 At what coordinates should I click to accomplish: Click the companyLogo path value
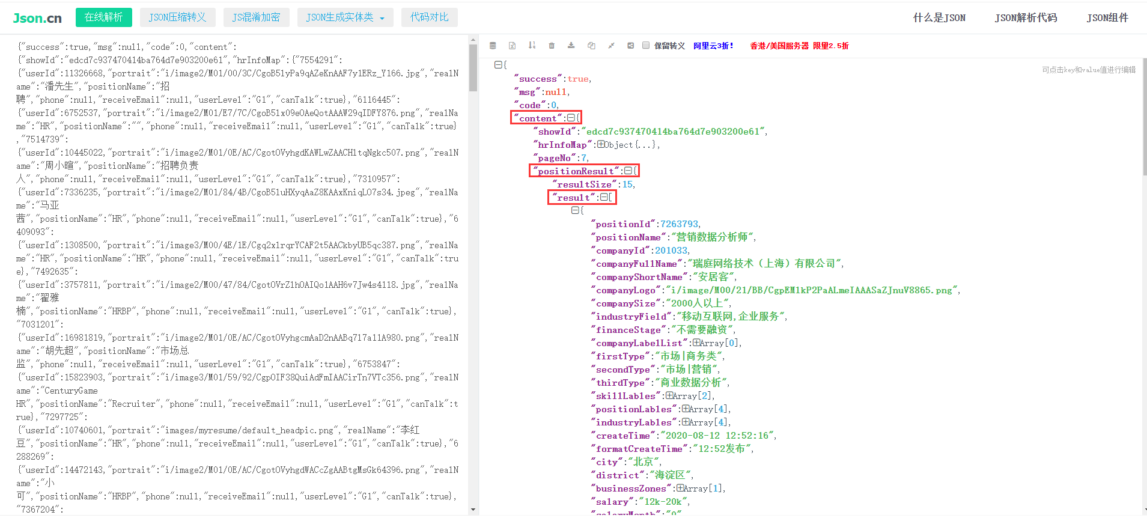point(811,290)
